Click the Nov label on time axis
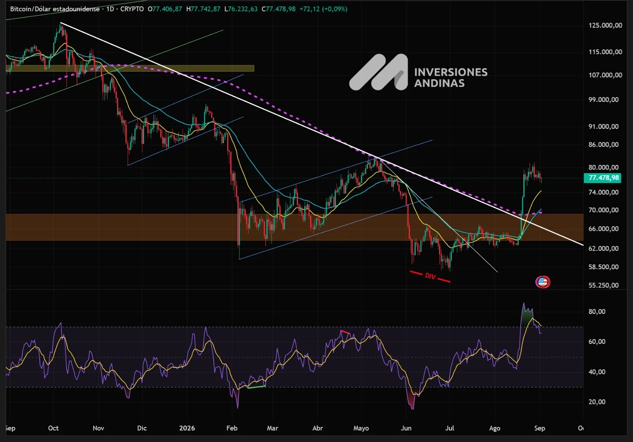Viewport: 633px width, 442px height. [x=98, y=428]
